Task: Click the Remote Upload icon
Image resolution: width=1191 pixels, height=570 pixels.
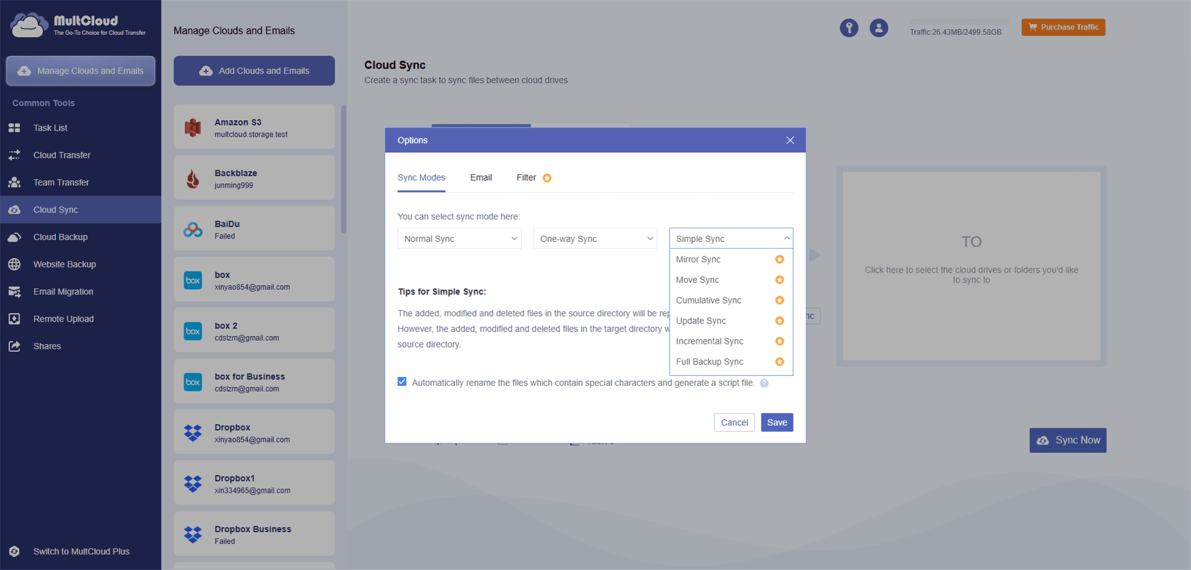Action: pos(14,319)
